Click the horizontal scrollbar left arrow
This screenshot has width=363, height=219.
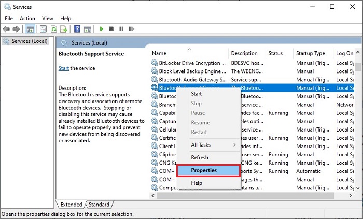(153, 195)
